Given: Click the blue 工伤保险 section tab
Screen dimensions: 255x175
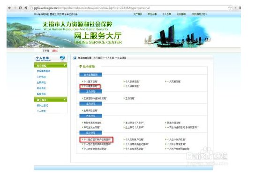Looking at the screenshot, I should pos(91,92).
